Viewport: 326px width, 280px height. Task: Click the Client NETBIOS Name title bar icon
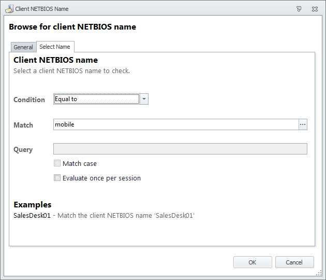tap(9, 9)
